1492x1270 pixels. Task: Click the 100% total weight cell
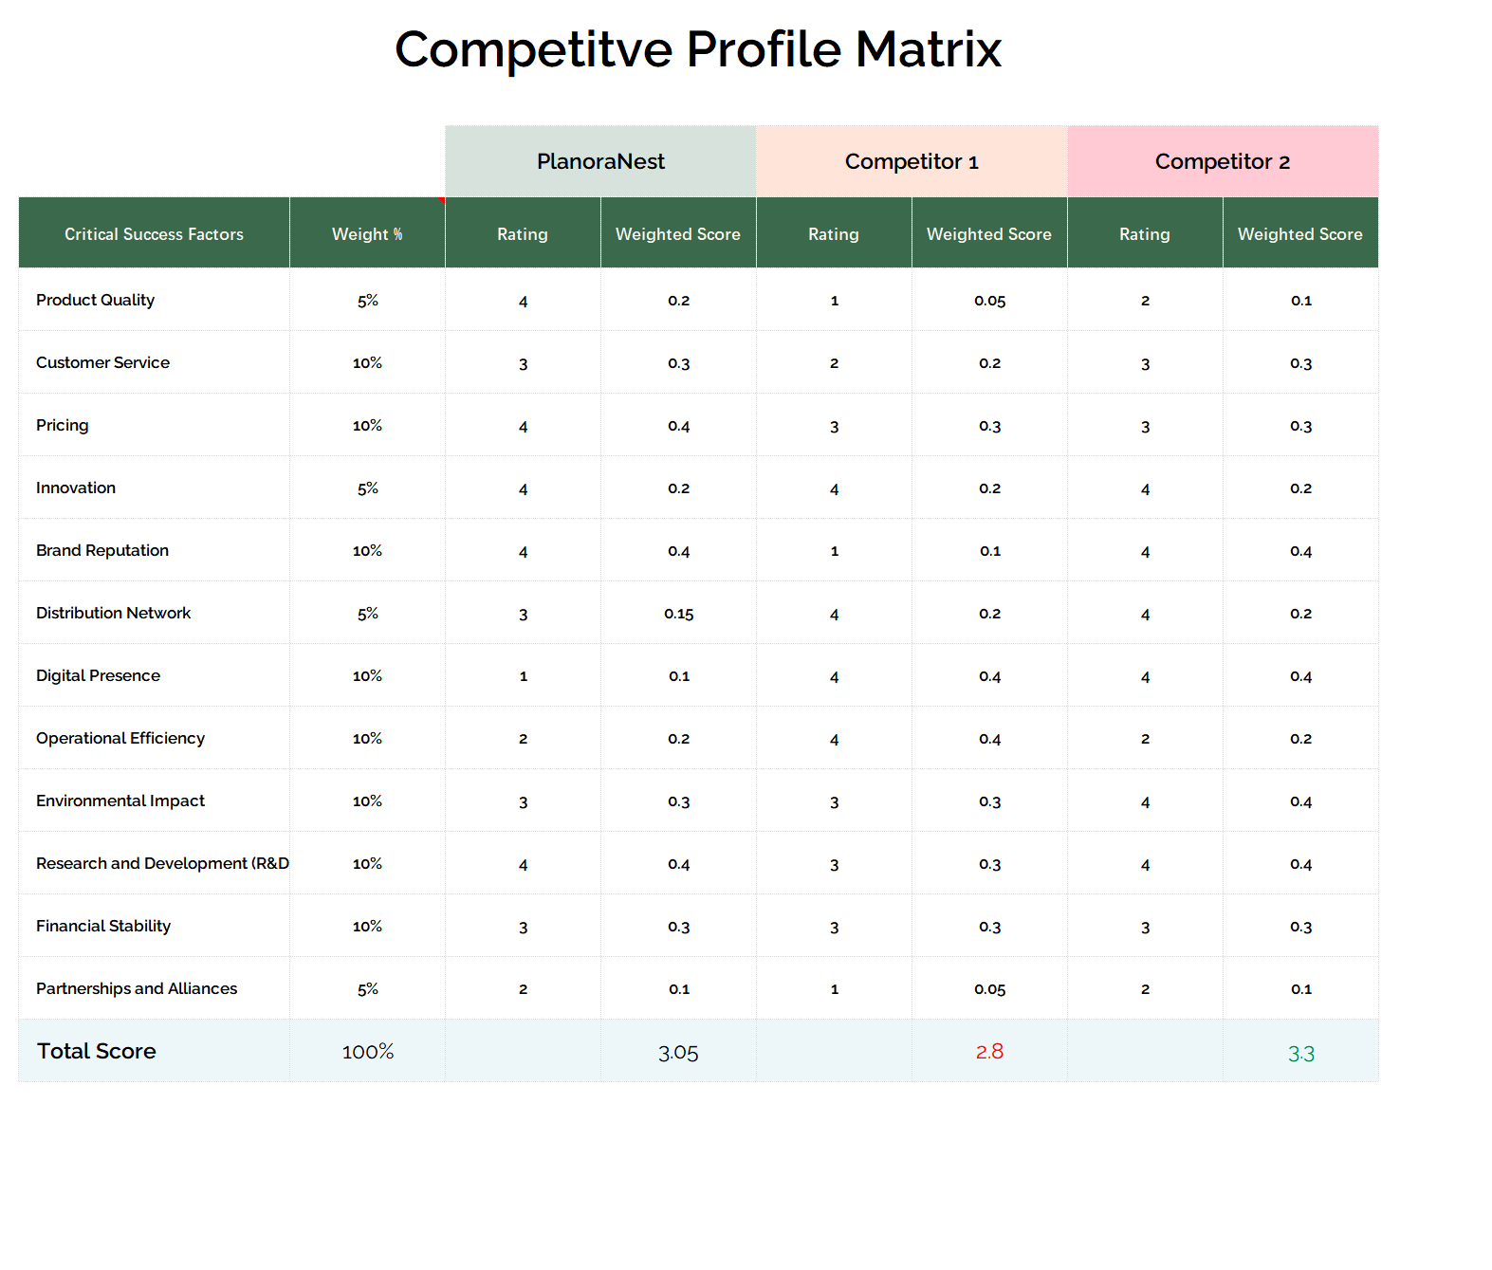pos(368,1052)
